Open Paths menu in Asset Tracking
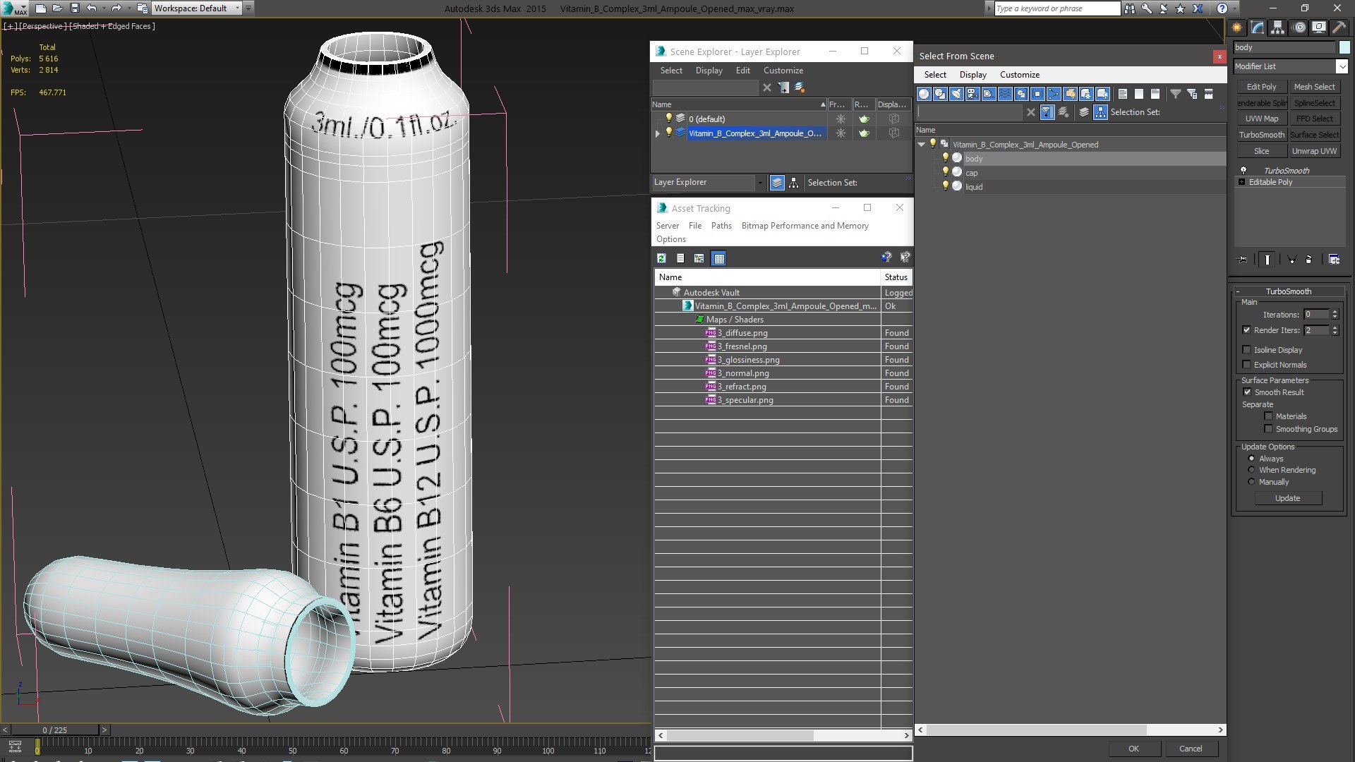Screen dimensions: 1355x762 [x=721, y=226]
